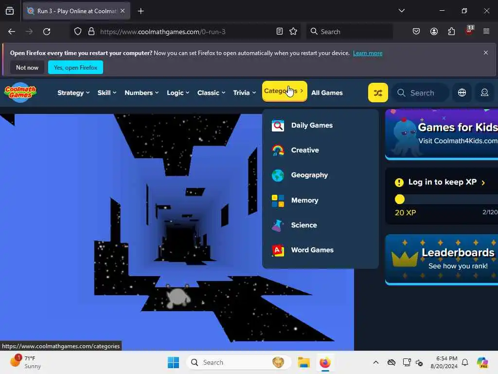The width and height of the screenshot is (498, 374).
Task: Open the Leaderboards banner
Action: (x=442, y=259)
